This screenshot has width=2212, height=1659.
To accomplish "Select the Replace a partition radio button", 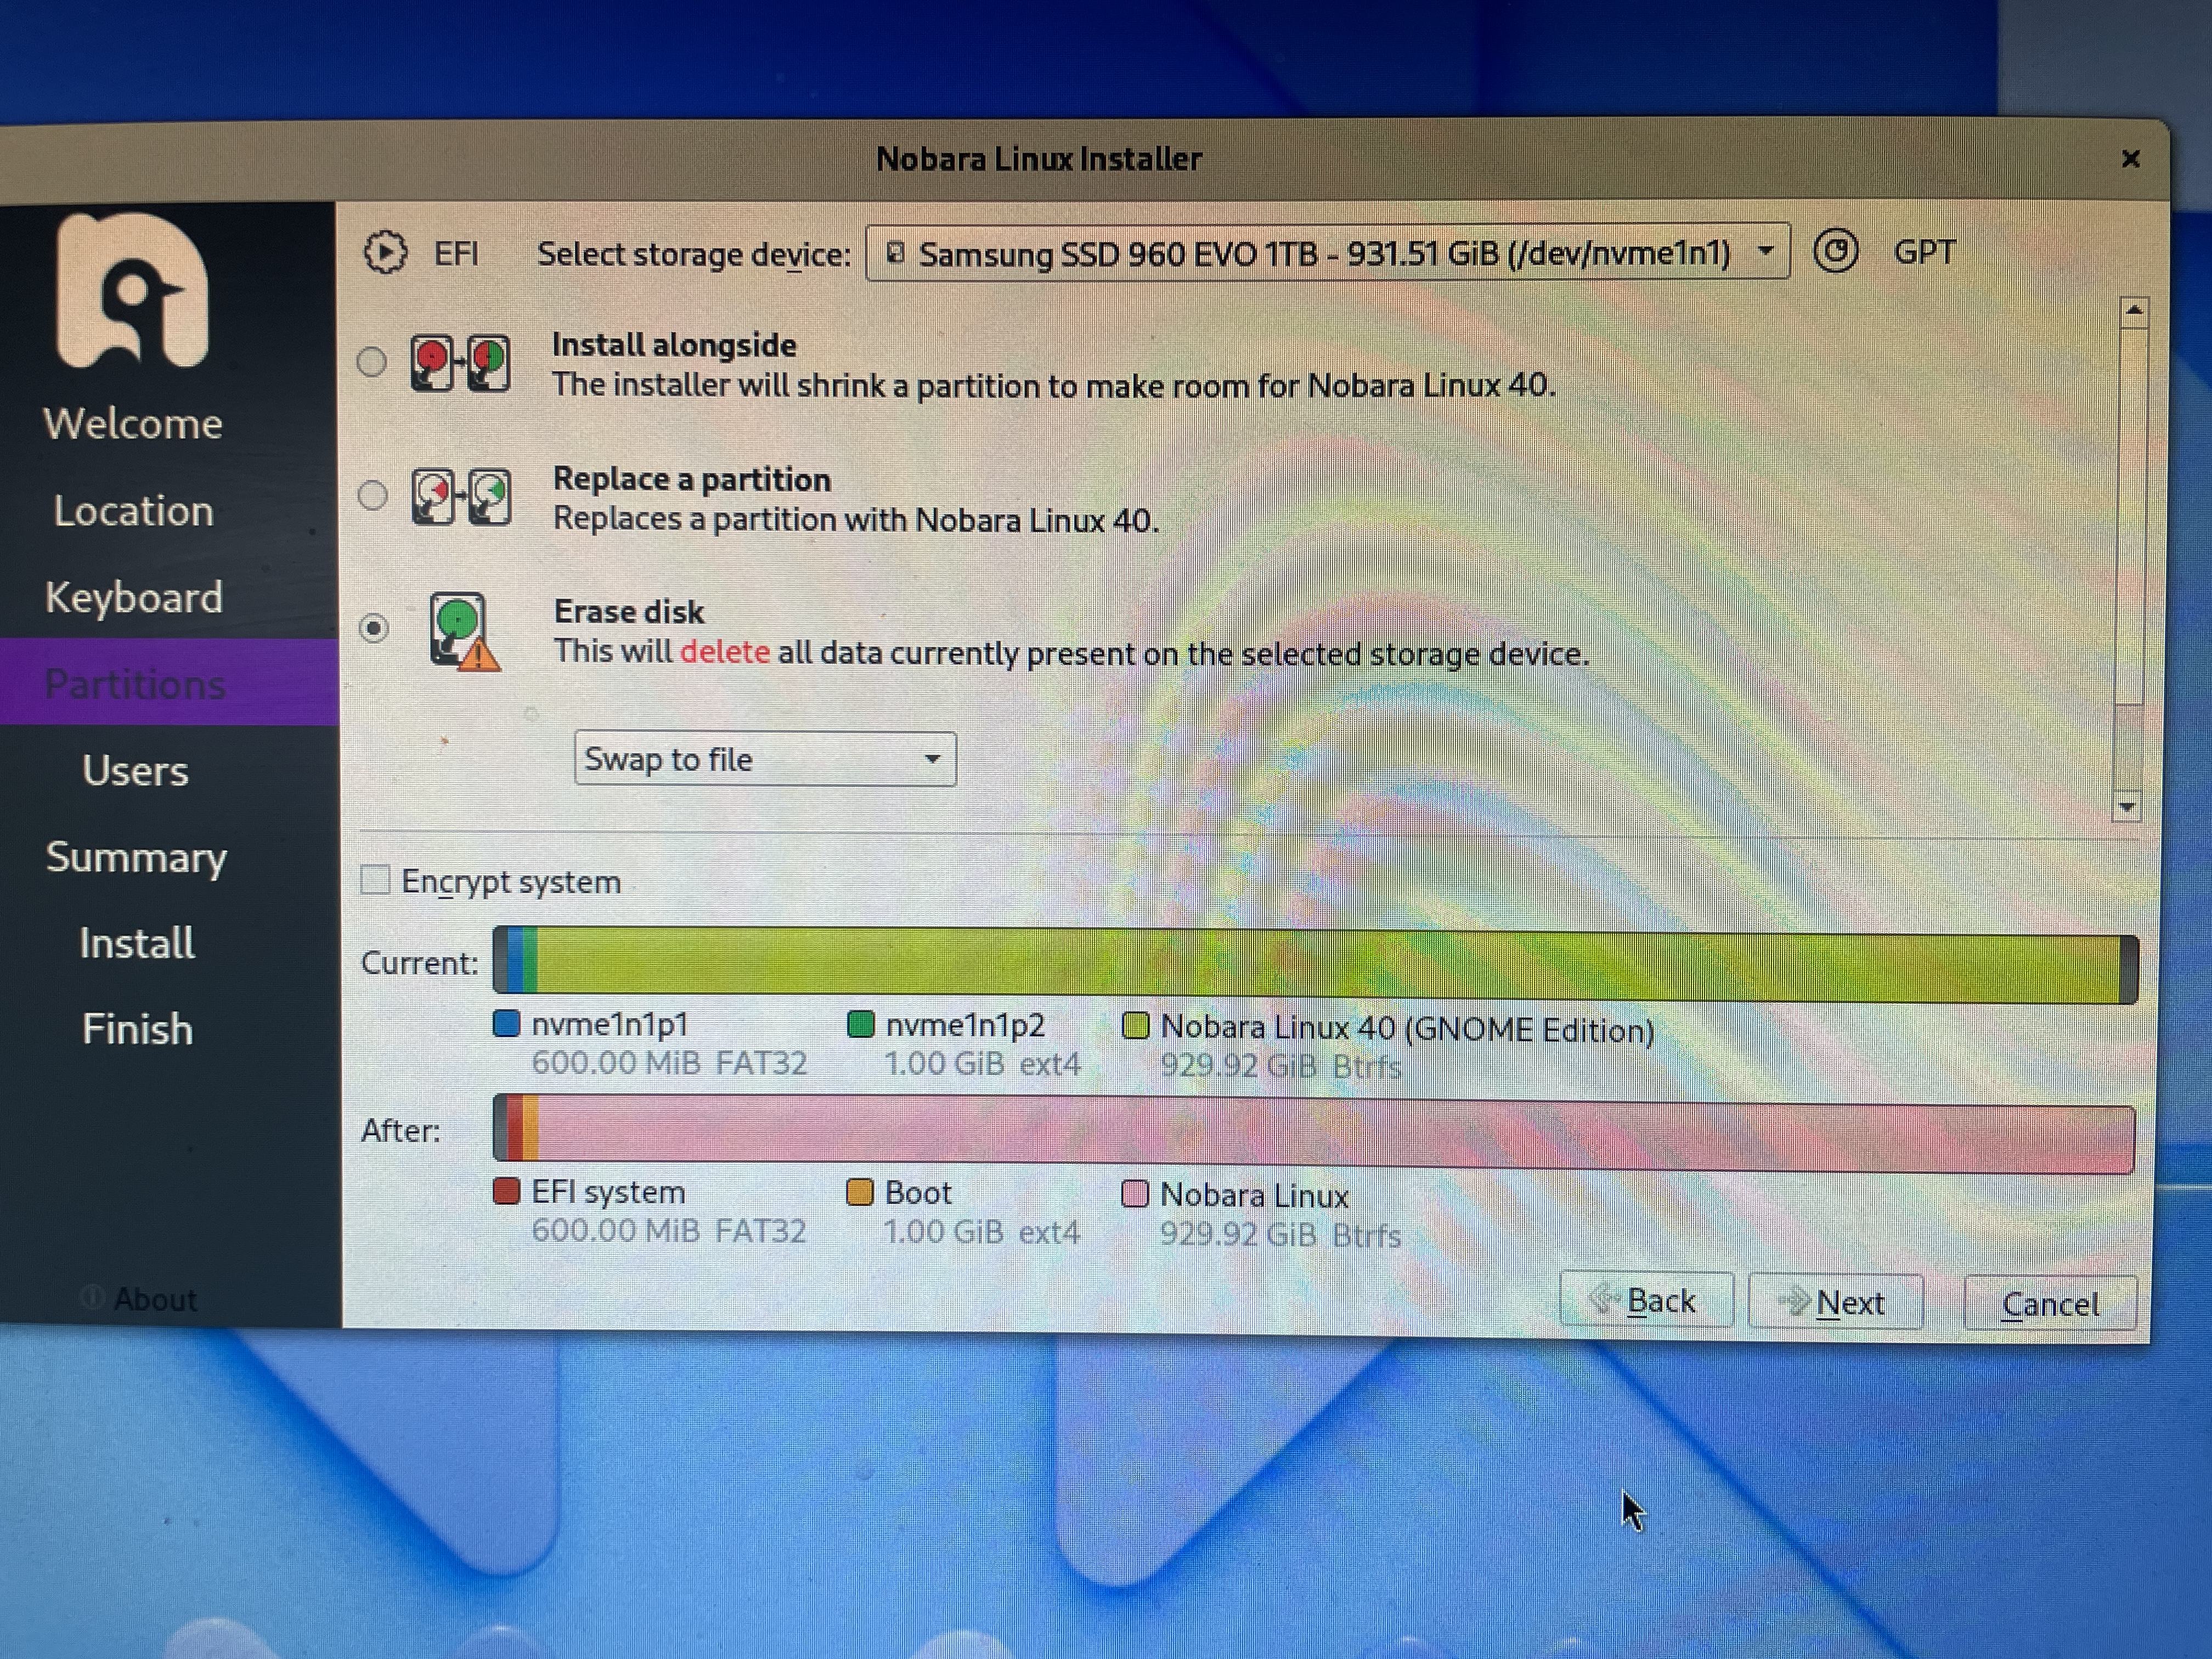I will coord(373,495).
